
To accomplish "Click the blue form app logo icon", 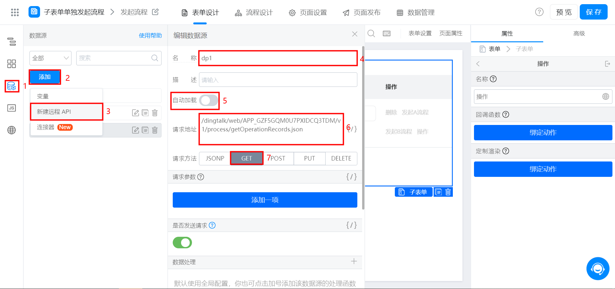I will pos(34,12).
